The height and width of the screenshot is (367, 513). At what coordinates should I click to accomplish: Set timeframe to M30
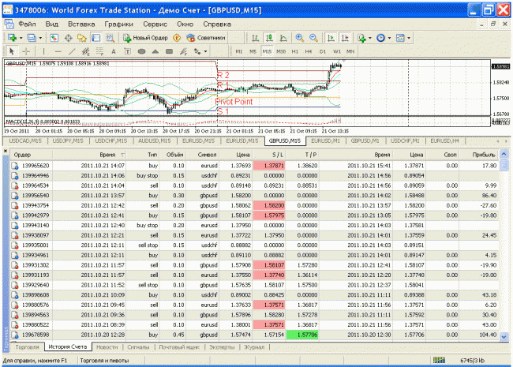click(x=281, y=51)
